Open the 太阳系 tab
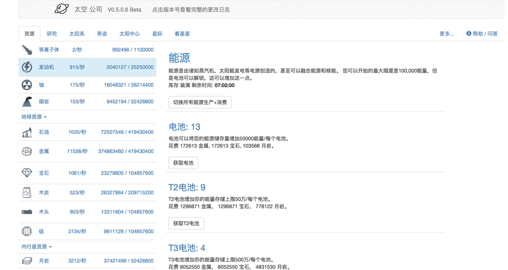Screen dimensions: 508x270 [77, 33]
